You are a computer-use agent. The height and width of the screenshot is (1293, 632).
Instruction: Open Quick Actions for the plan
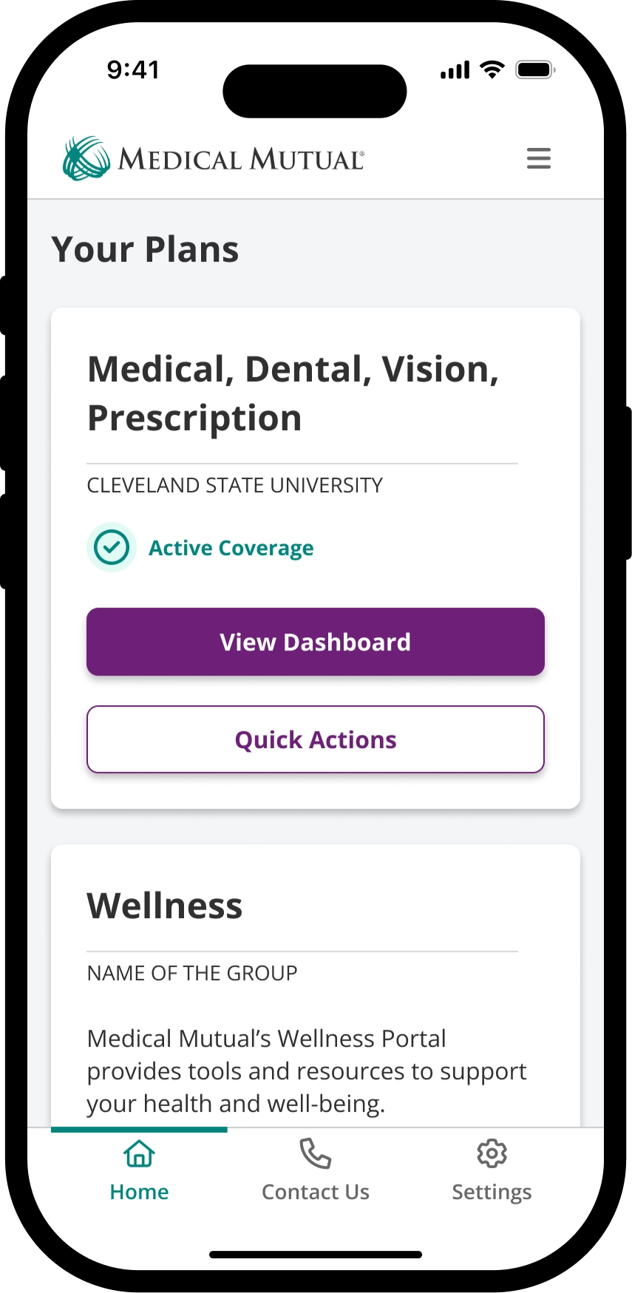(x=316, y=739)
